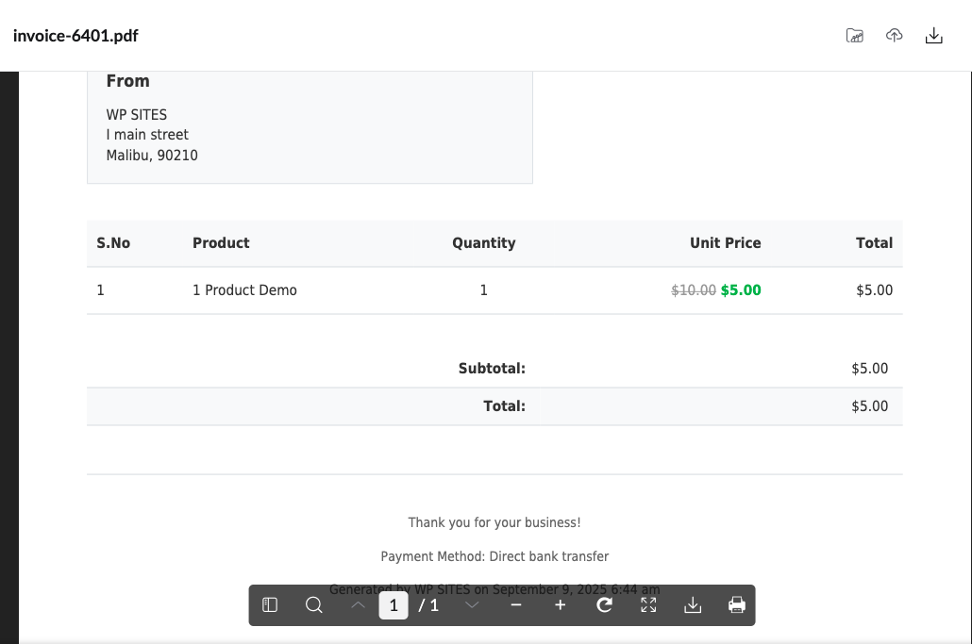Click the green $5.00 sale price
972x644 pixels.
741,290
